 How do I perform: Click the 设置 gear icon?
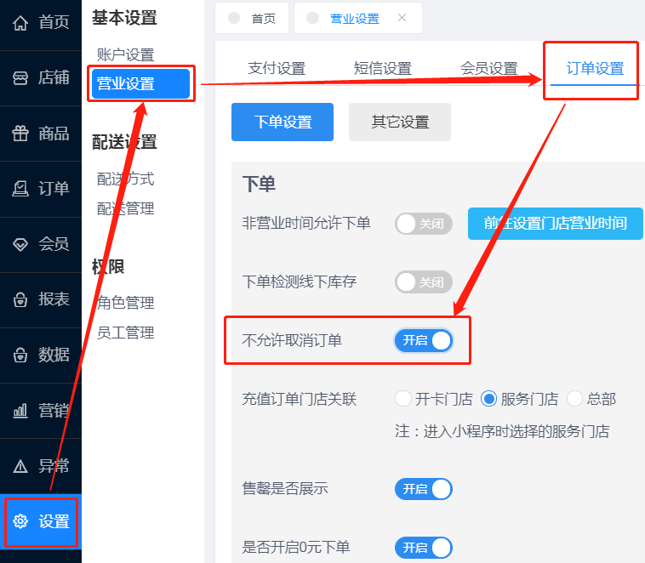pyautogui.click(x=20, y=521)
